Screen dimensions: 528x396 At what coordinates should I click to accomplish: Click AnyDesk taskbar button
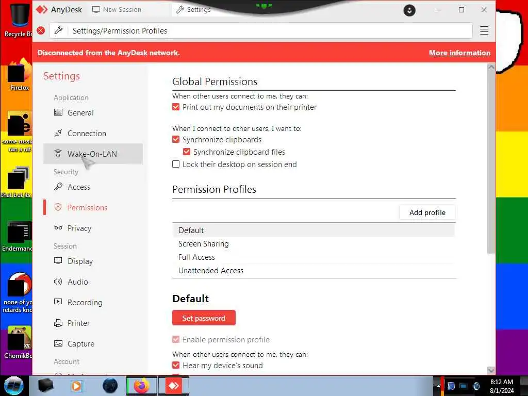174,386
